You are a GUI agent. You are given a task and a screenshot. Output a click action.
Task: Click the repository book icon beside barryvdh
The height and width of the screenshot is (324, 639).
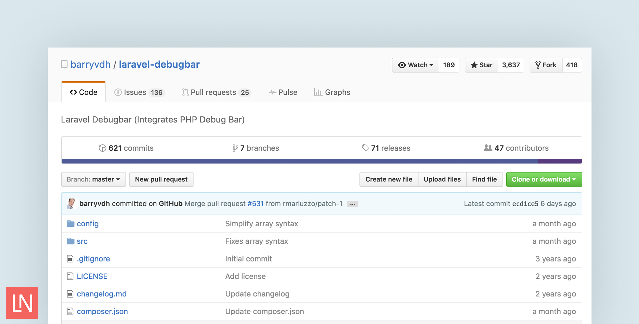(x=64, y=65)
